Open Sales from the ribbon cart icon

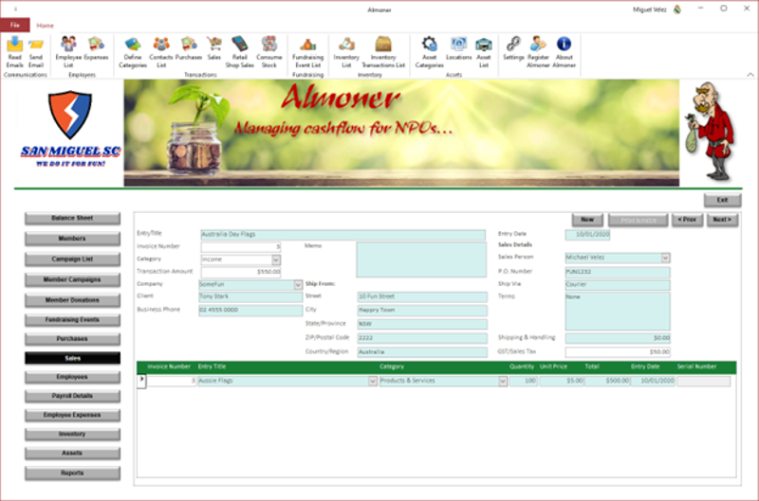[214, 48]
